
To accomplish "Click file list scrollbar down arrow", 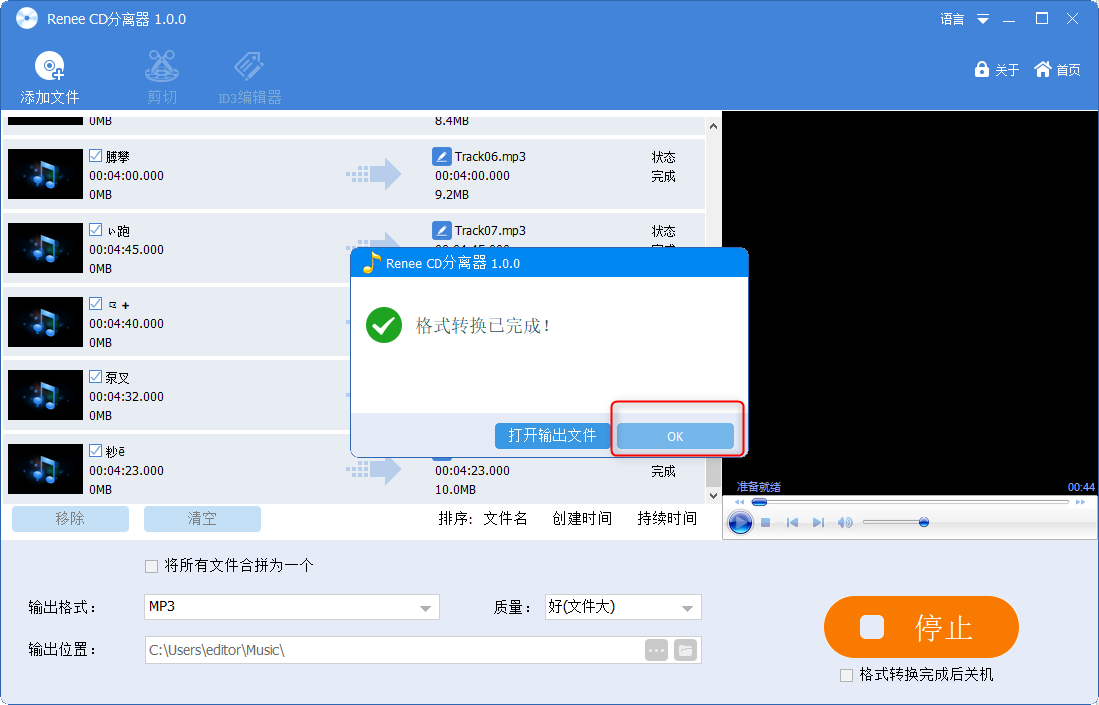I will (713, 496).
